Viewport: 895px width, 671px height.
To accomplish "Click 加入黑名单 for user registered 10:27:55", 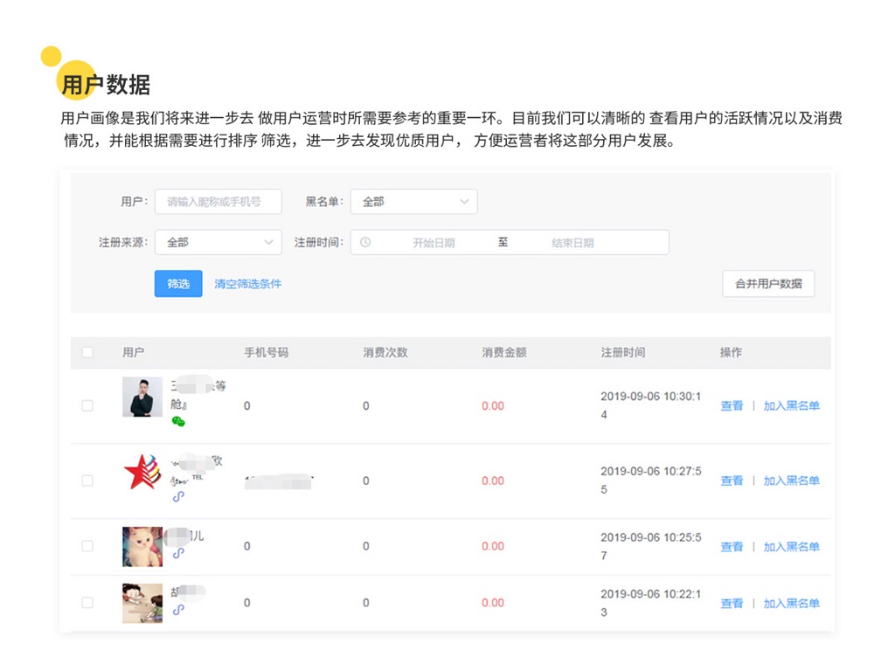I will click(792, 481).
